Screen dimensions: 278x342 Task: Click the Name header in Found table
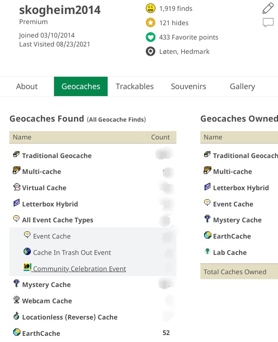coord(22,137)
